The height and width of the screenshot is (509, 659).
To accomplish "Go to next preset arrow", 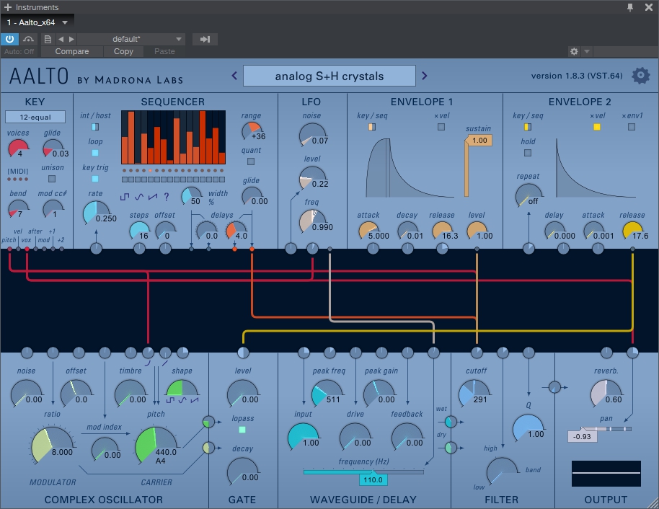I will [x=424, y=76].
